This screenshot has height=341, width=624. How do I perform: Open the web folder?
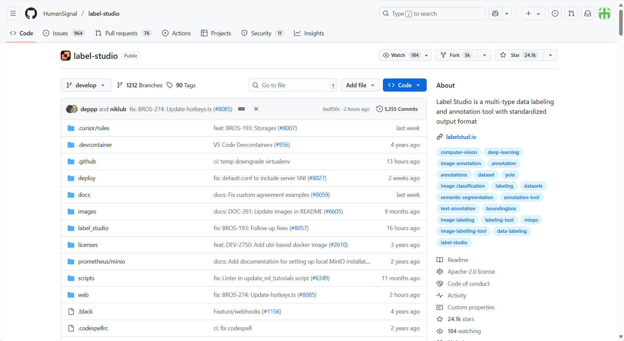pos(83,295)
